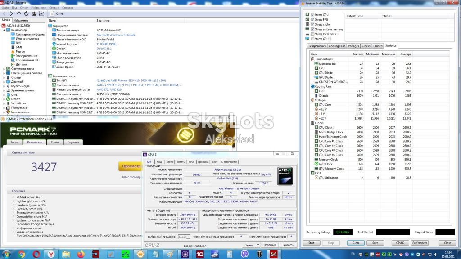Click the Start button in stability test

pyautogui.click(x=312, y=243)
